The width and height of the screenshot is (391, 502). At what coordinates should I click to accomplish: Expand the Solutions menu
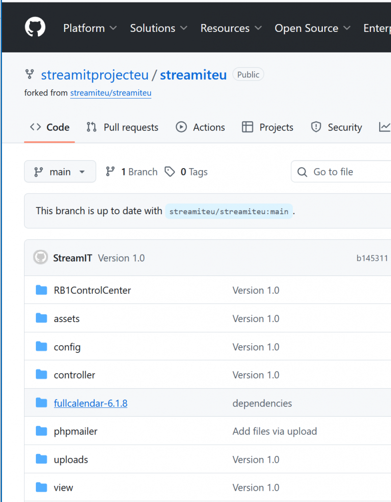point(158,28)
